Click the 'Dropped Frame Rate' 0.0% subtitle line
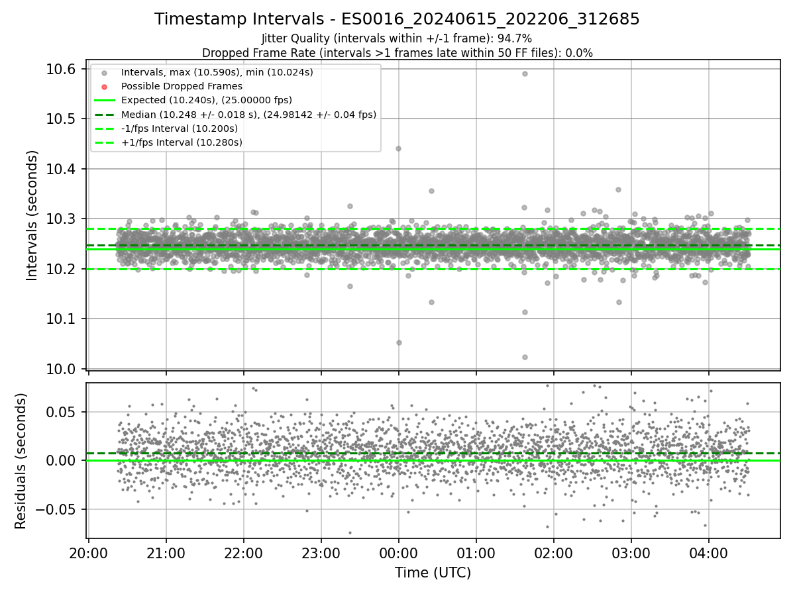Viewport: 795px width, 596px height. [397, 53]
